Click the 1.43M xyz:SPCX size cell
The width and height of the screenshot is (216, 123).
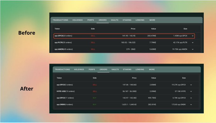click(x=180, y=36)
